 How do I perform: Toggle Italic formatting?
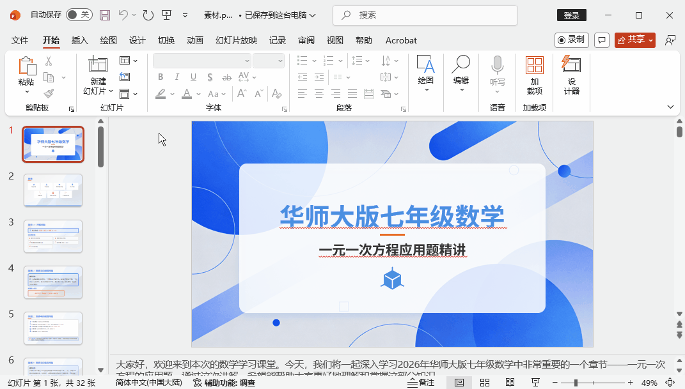pyautogui.click(x=177, y=77)
